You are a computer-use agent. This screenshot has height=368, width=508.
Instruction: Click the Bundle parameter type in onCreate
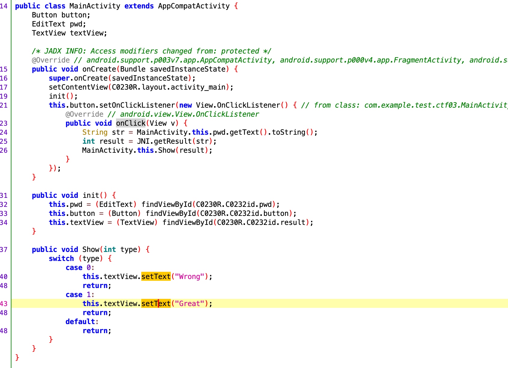(133, 69)
